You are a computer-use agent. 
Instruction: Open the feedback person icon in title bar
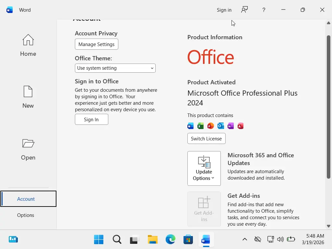244,10
